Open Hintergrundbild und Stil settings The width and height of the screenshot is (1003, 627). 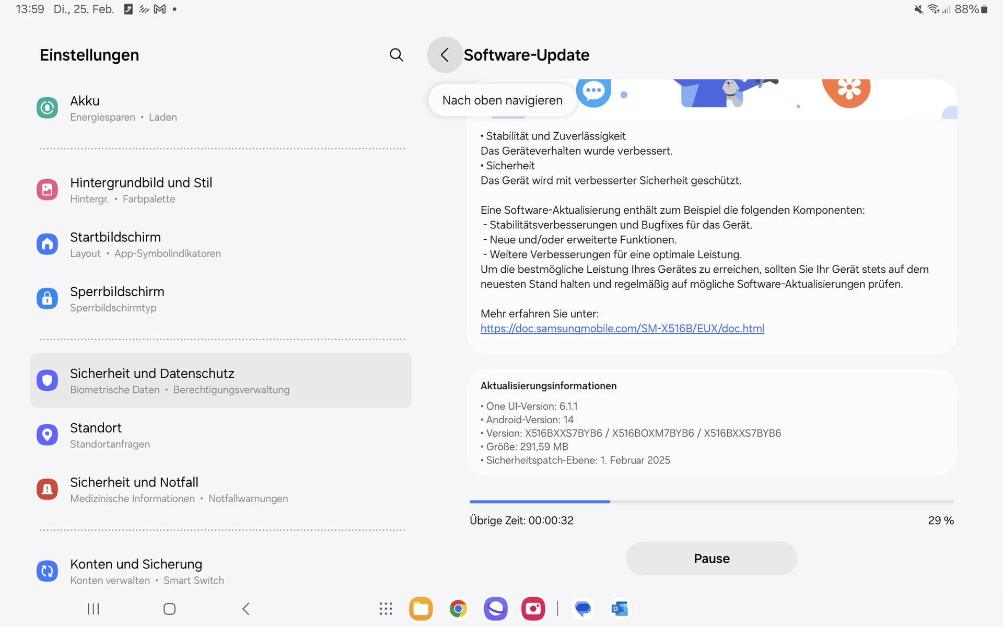141,190
